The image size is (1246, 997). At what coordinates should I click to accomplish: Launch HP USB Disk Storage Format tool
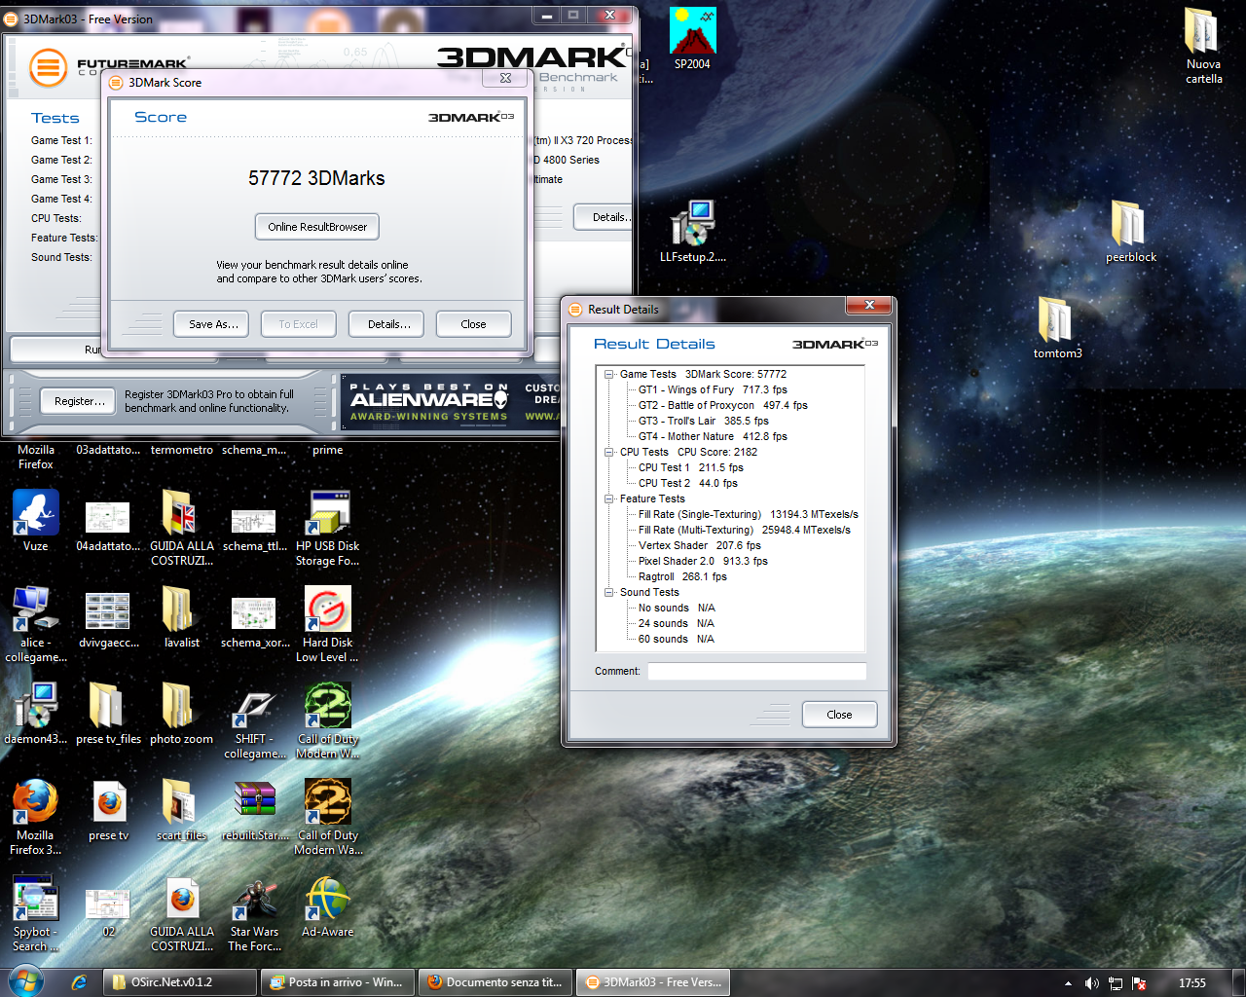[x=328, y=527]
